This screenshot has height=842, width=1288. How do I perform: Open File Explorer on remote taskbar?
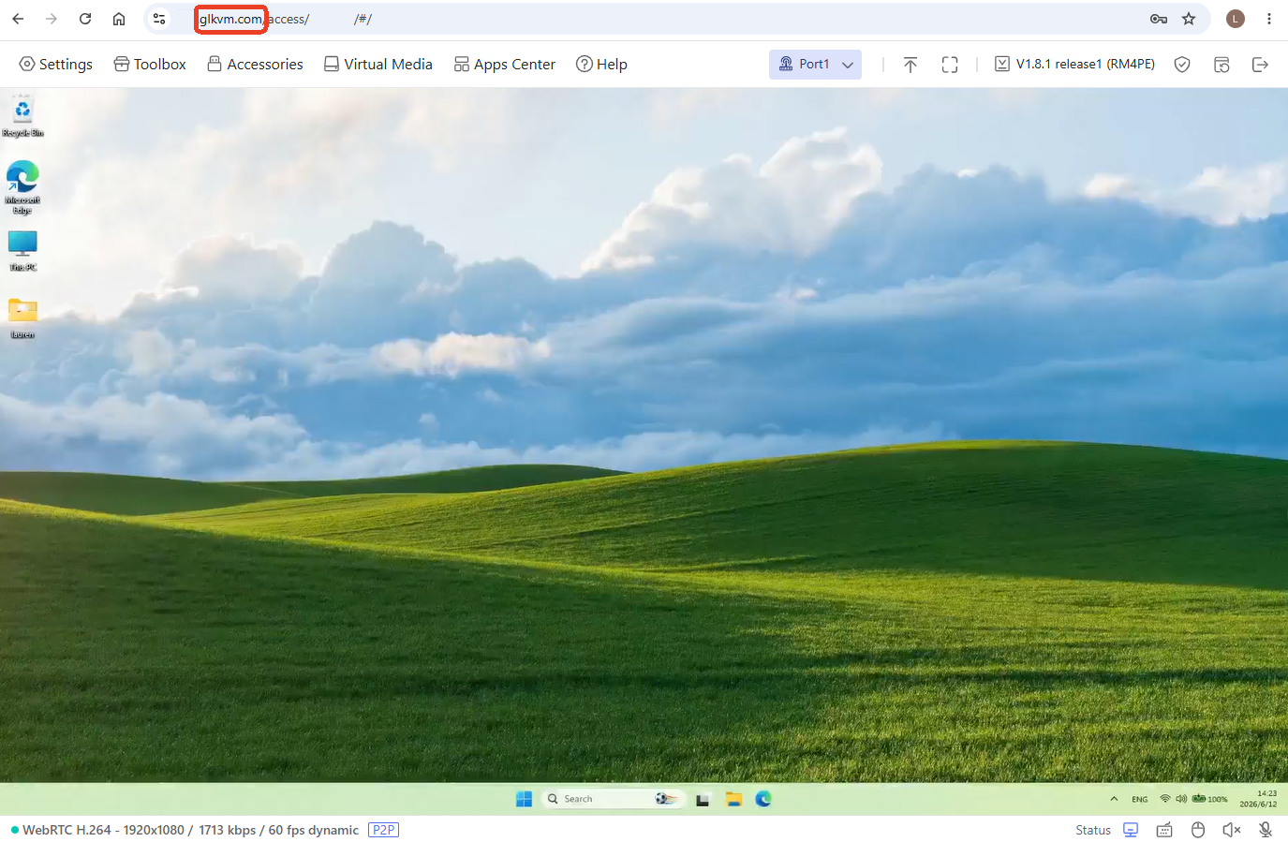click(x=733, y=799)
